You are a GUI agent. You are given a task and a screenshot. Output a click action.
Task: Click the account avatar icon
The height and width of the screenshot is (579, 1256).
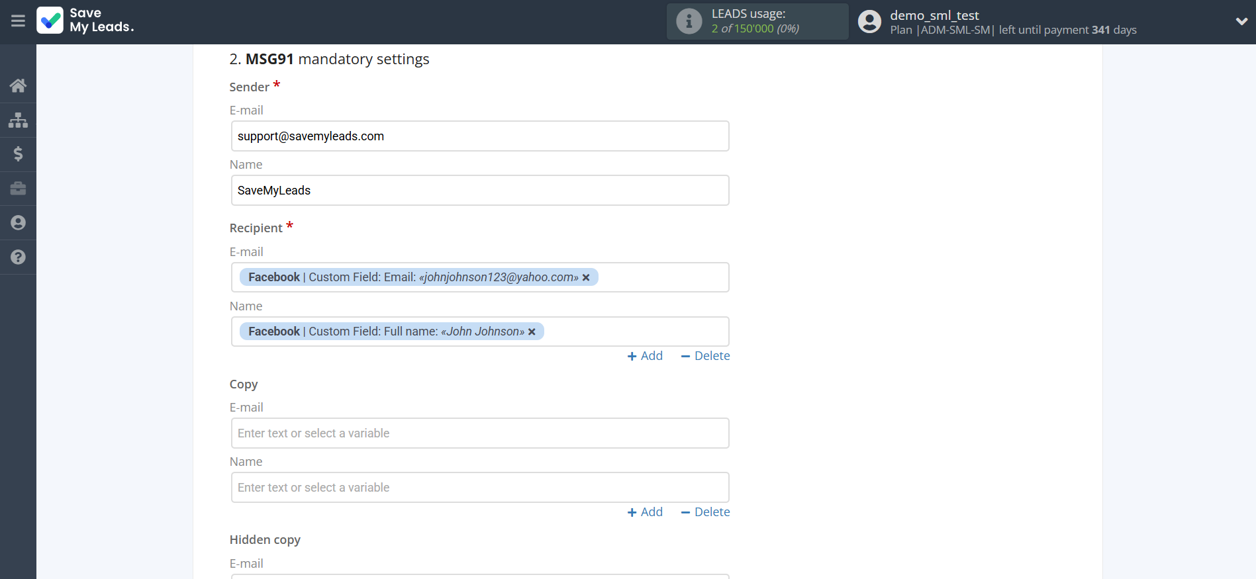tap(869, 22)
